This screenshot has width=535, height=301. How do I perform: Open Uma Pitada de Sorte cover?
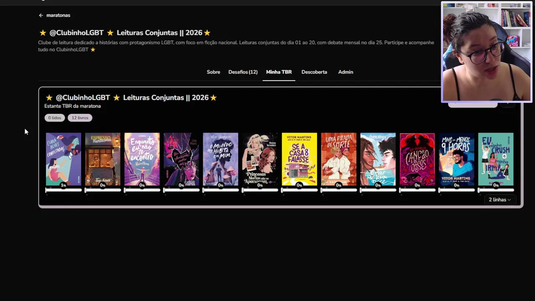pyautogui.click(x=339, y=159)
